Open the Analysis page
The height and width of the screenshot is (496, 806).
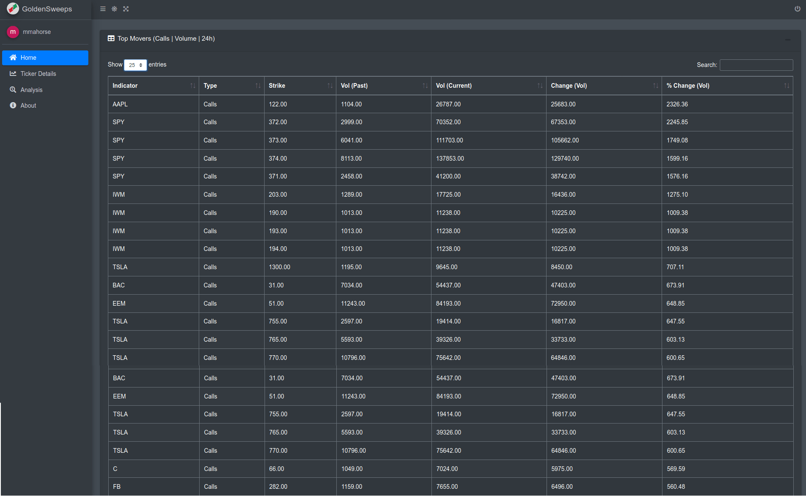click(45, 90)
